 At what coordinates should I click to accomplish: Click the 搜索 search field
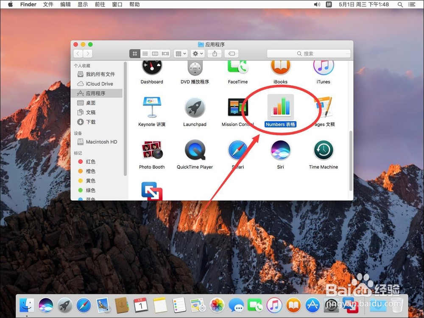(309, 53)
